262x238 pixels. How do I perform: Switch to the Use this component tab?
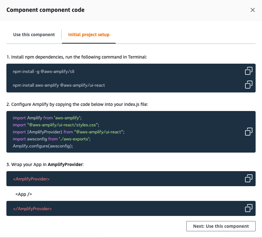(x=34, y=35)
